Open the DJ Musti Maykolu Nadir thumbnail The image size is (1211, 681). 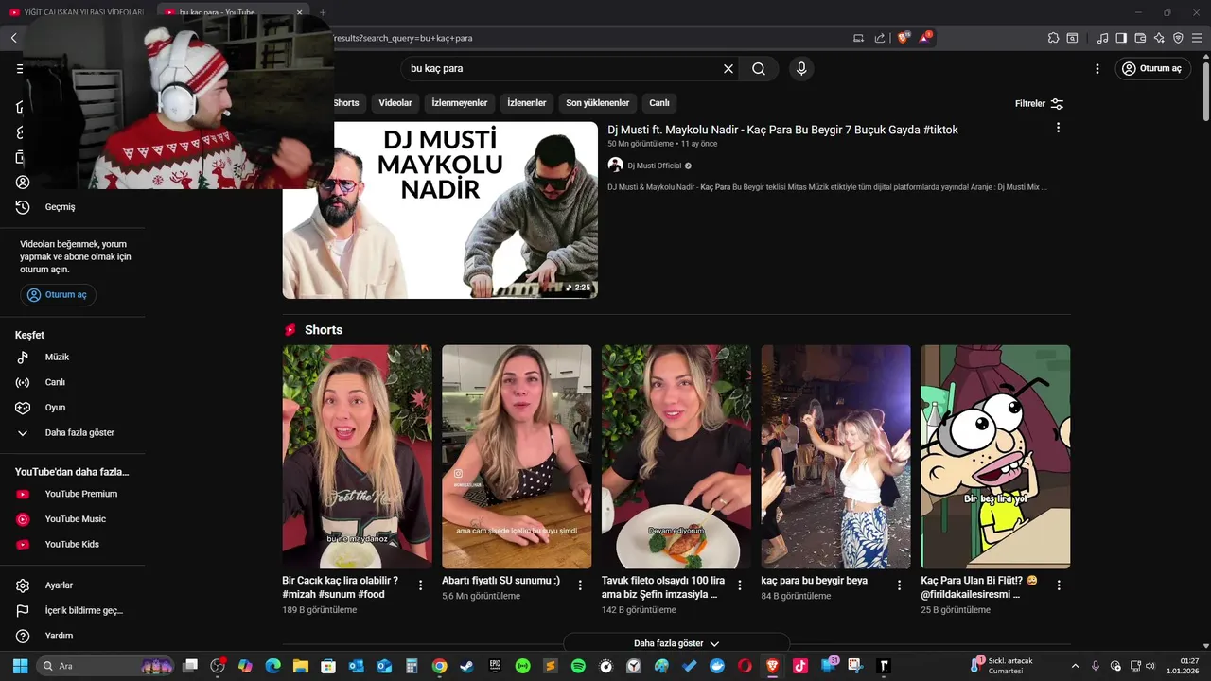pos(440,210)
